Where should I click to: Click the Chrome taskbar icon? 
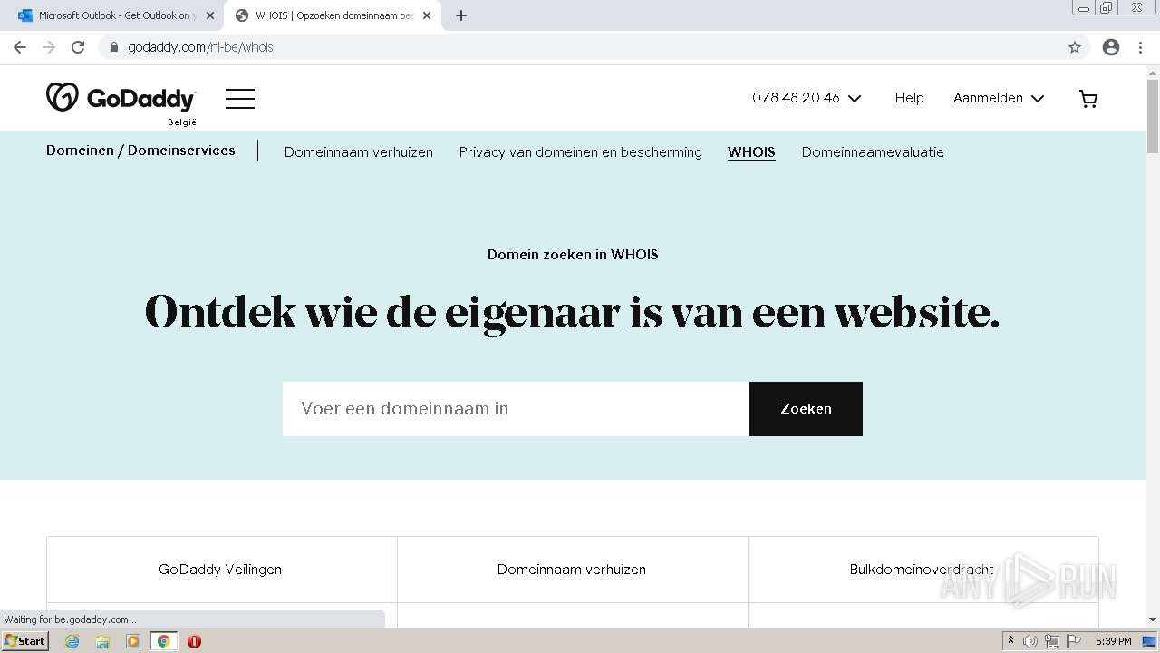(164, 641)
